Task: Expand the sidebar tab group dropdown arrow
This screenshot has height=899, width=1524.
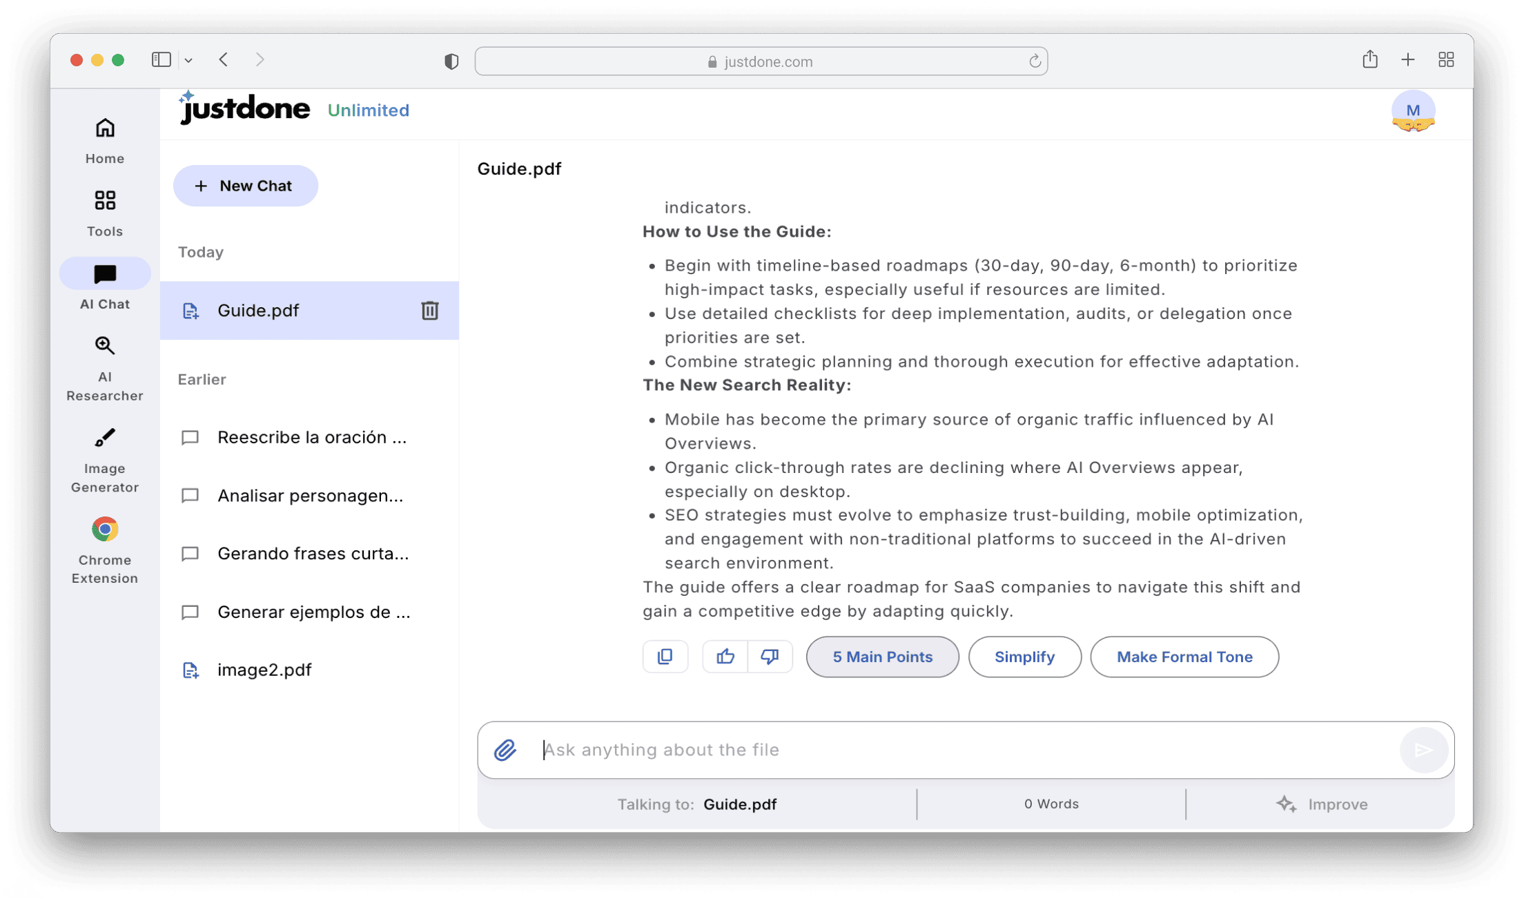Action: pyautogui.click(x=188, y=61)
